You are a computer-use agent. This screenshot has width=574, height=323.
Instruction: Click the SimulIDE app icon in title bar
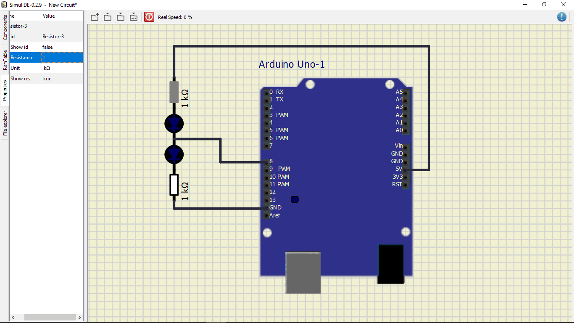[x=4, y=5]
